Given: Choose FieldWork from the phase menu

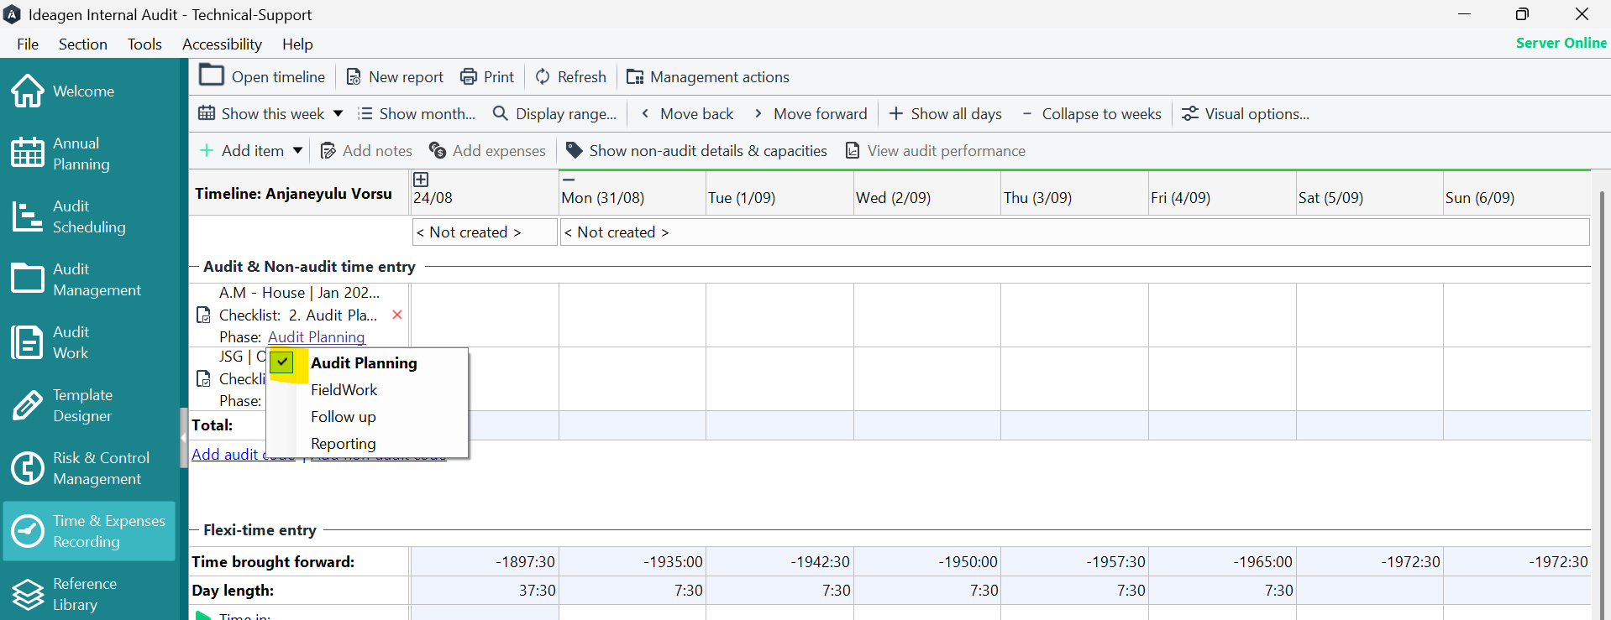Looking at the screenshot, I should tap(367, 390).
